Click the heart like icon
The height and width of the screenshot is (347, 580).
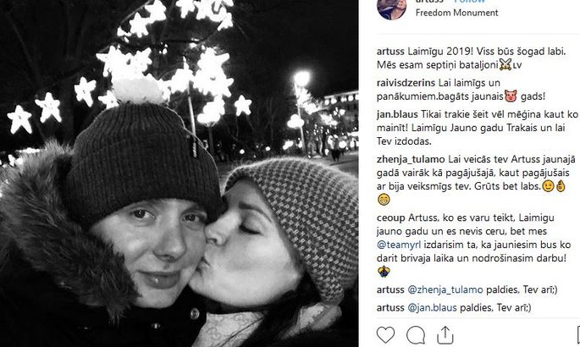pyautogui.click(x=385, y=335)
